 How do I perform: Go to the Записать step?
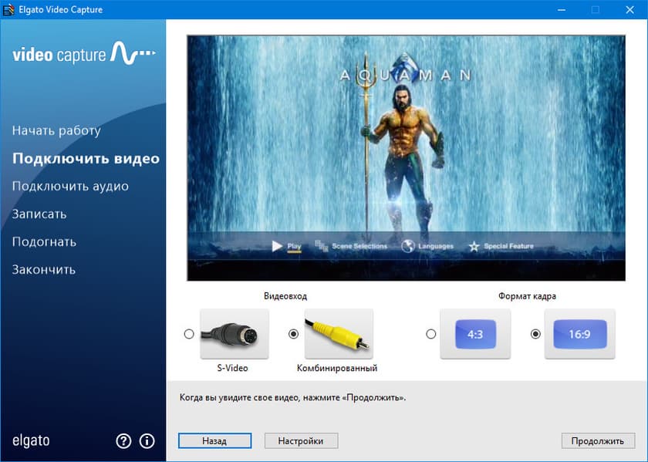pos(39,214)
